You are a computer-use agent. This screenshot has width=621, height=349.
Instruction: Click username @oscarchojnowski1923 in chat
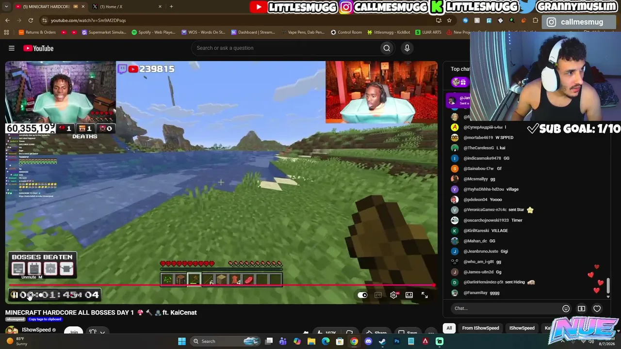(x=486, y=220)
